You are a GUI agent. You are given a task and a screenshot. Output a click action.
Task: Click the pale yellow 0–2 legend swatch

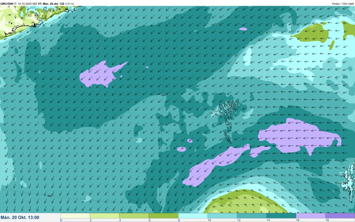(75, 216)
